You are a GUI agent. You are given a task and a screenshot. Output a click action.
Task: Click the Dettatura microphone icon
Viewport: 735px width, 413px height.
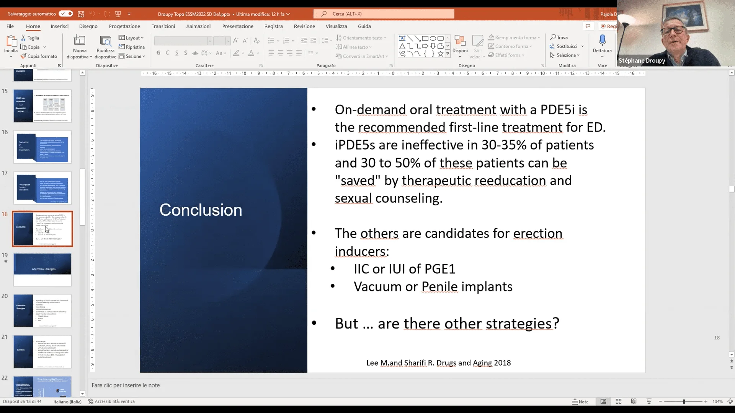click(602, 40)
